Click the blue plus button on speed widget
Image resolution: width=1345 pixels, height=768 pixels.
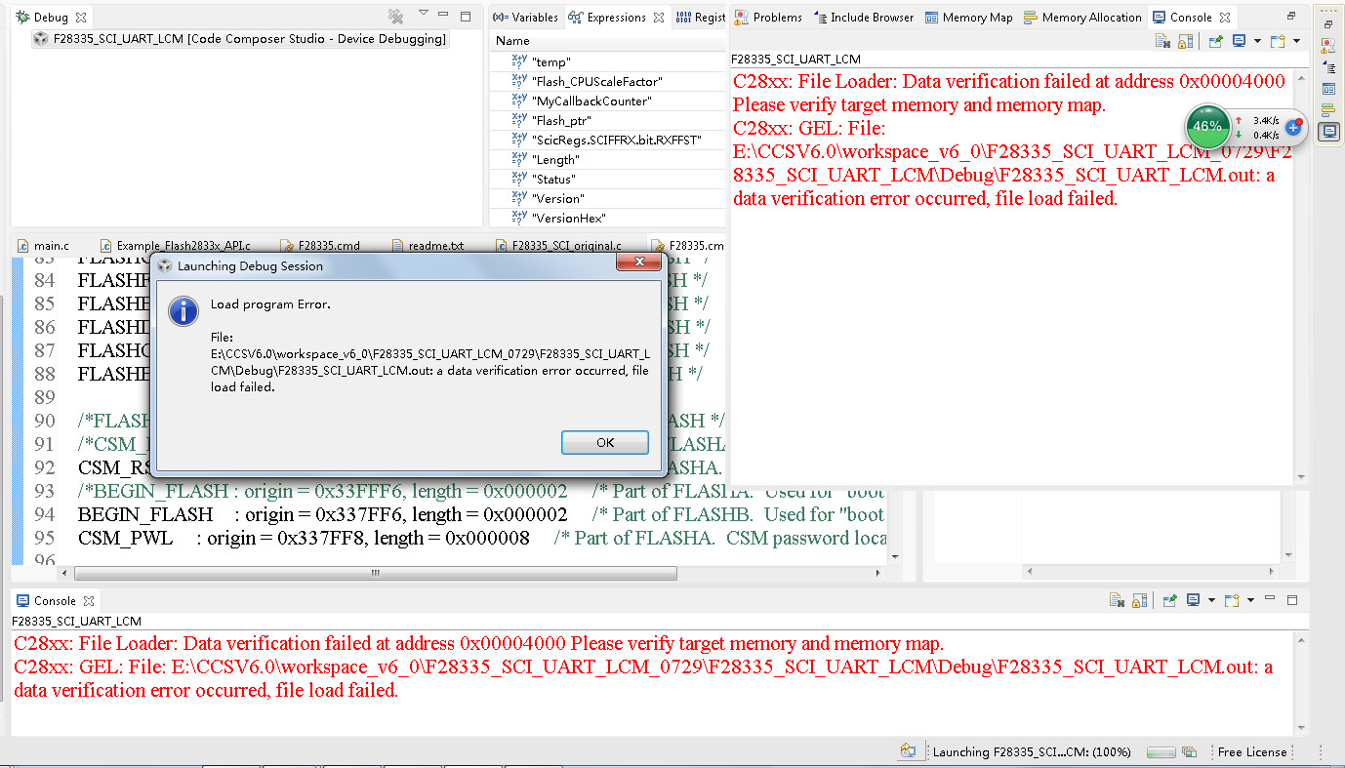pos(1293,127)
